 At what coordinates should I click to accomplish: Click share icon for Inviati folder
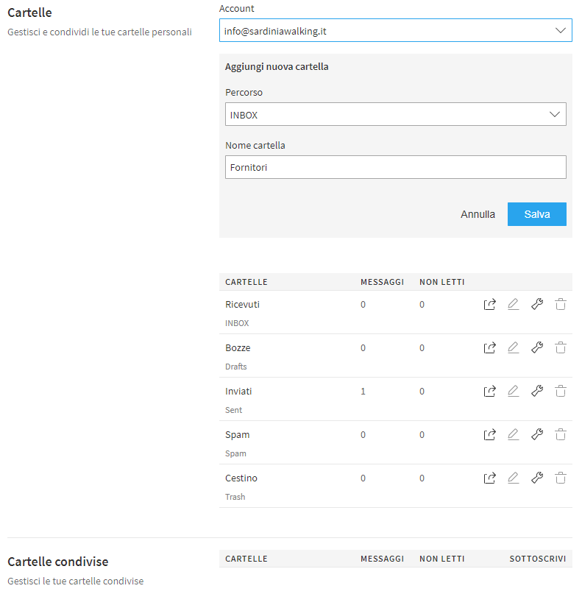pos(490,392)
